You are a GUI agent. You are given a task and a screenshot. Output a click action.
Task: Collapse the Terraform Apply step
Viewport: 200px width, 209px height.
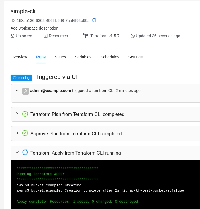click(17, 152)
